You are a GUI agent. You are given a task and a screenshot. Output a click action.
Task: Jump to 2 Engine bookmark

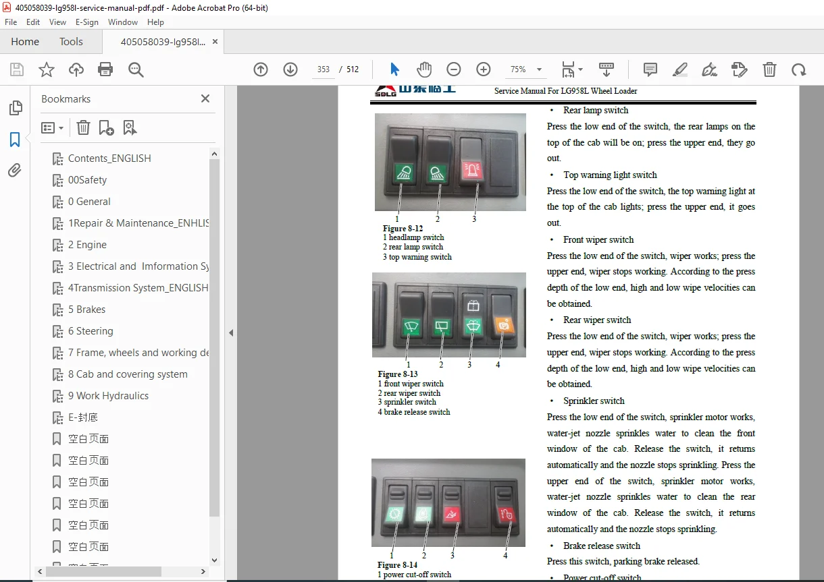[87, 245]
